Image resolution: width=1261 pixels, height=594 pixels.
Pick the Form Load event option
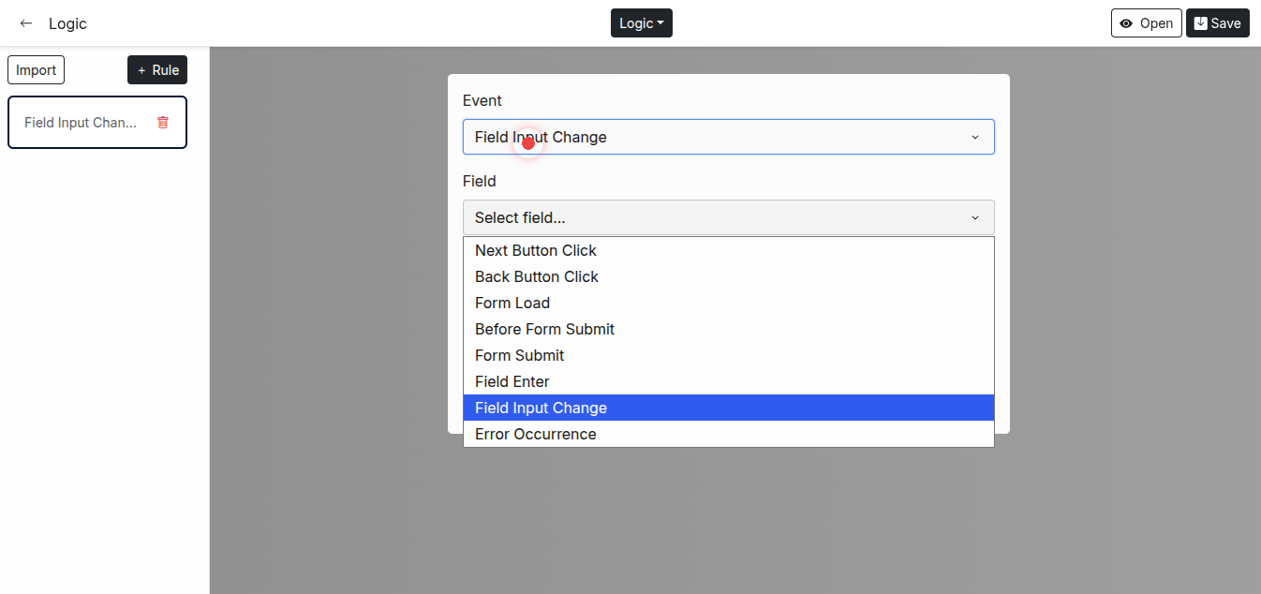(x=512, y=303)
